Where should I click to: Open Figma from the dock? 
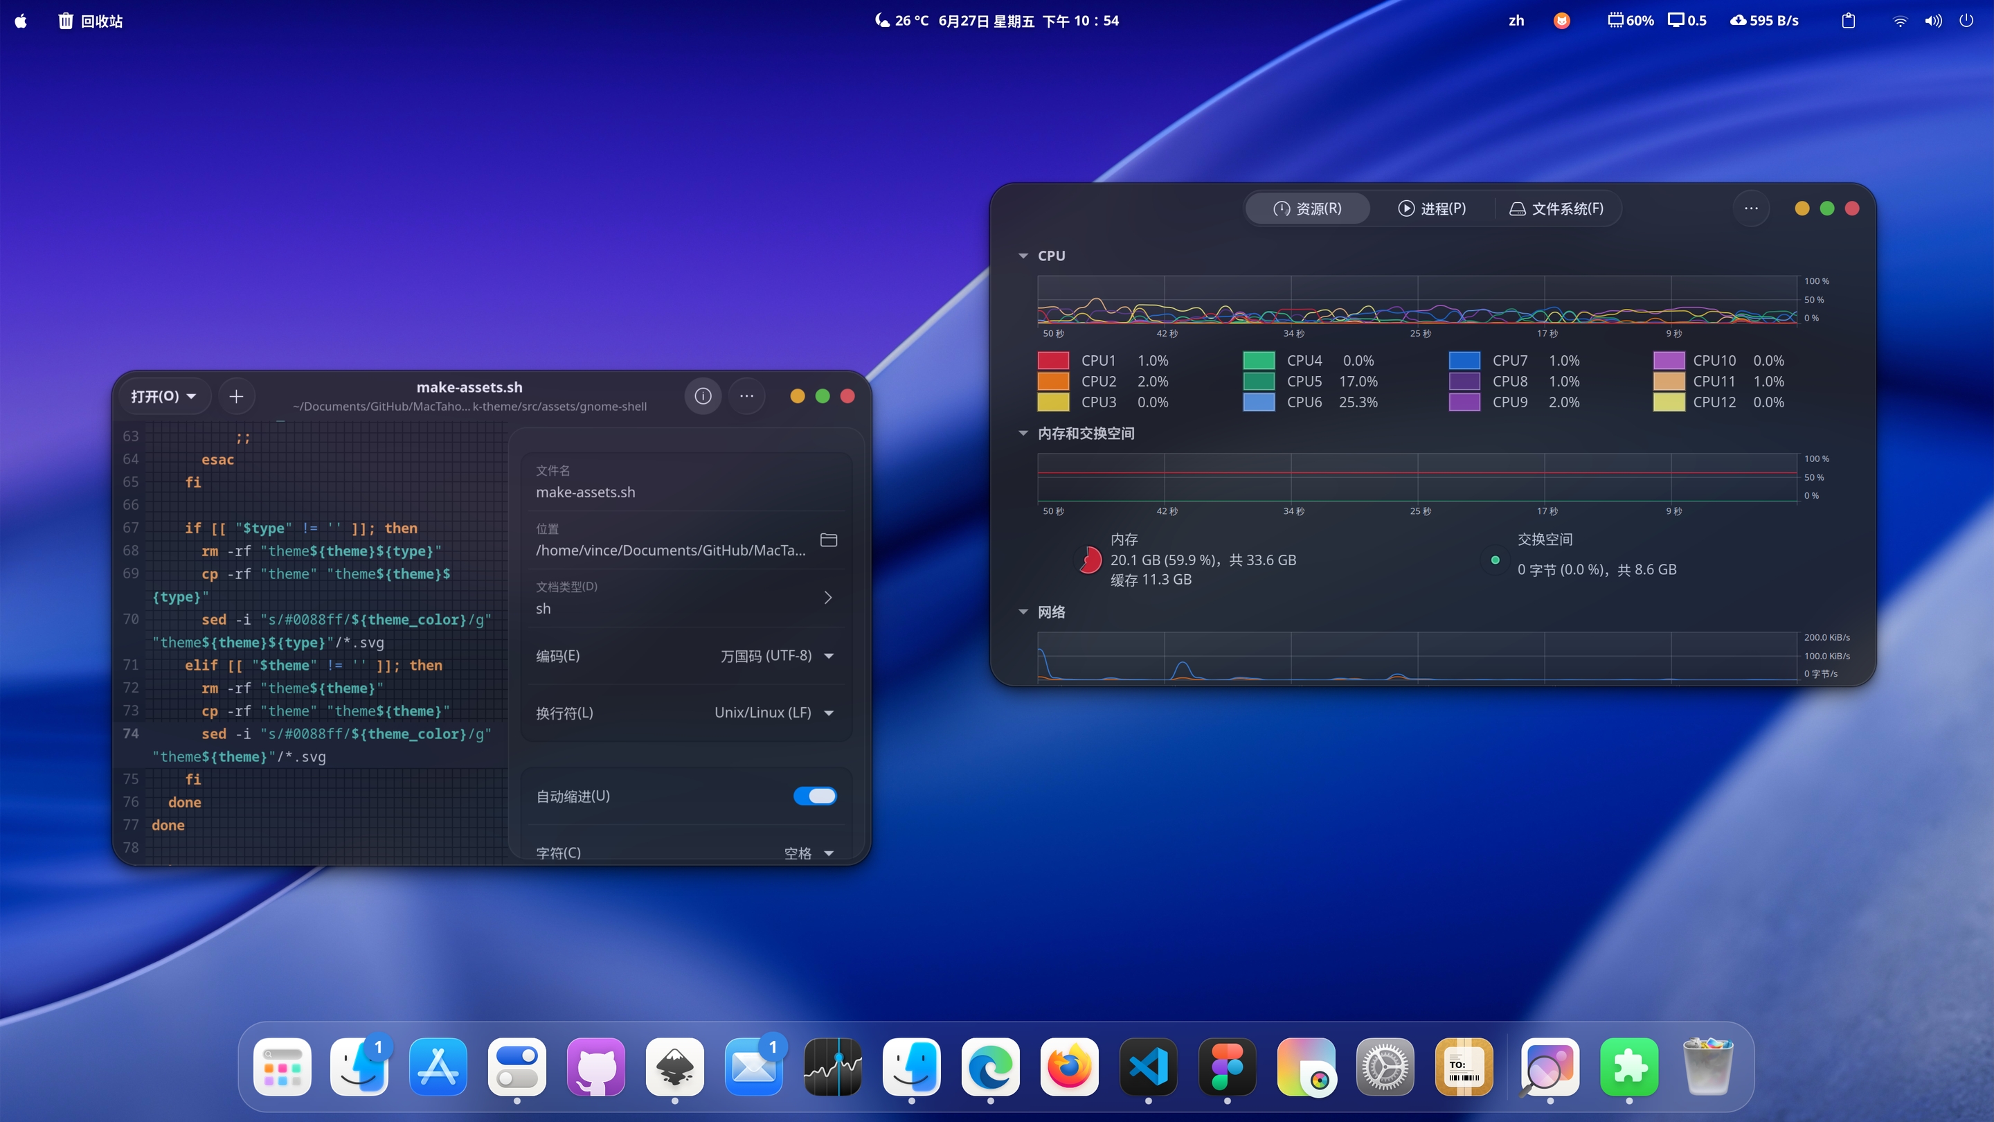1227,1067
